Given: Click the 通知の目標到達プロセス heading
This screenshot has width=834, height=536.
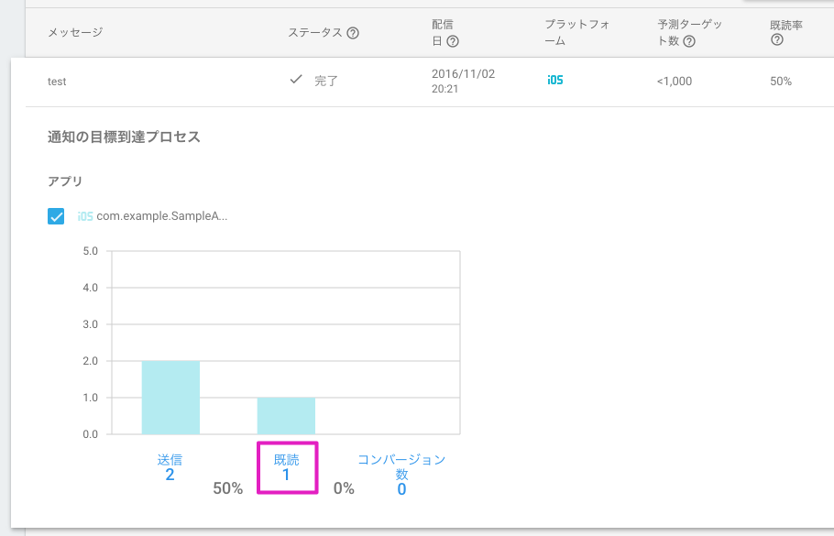Looking at the screenshot, I should pos(124,137).
